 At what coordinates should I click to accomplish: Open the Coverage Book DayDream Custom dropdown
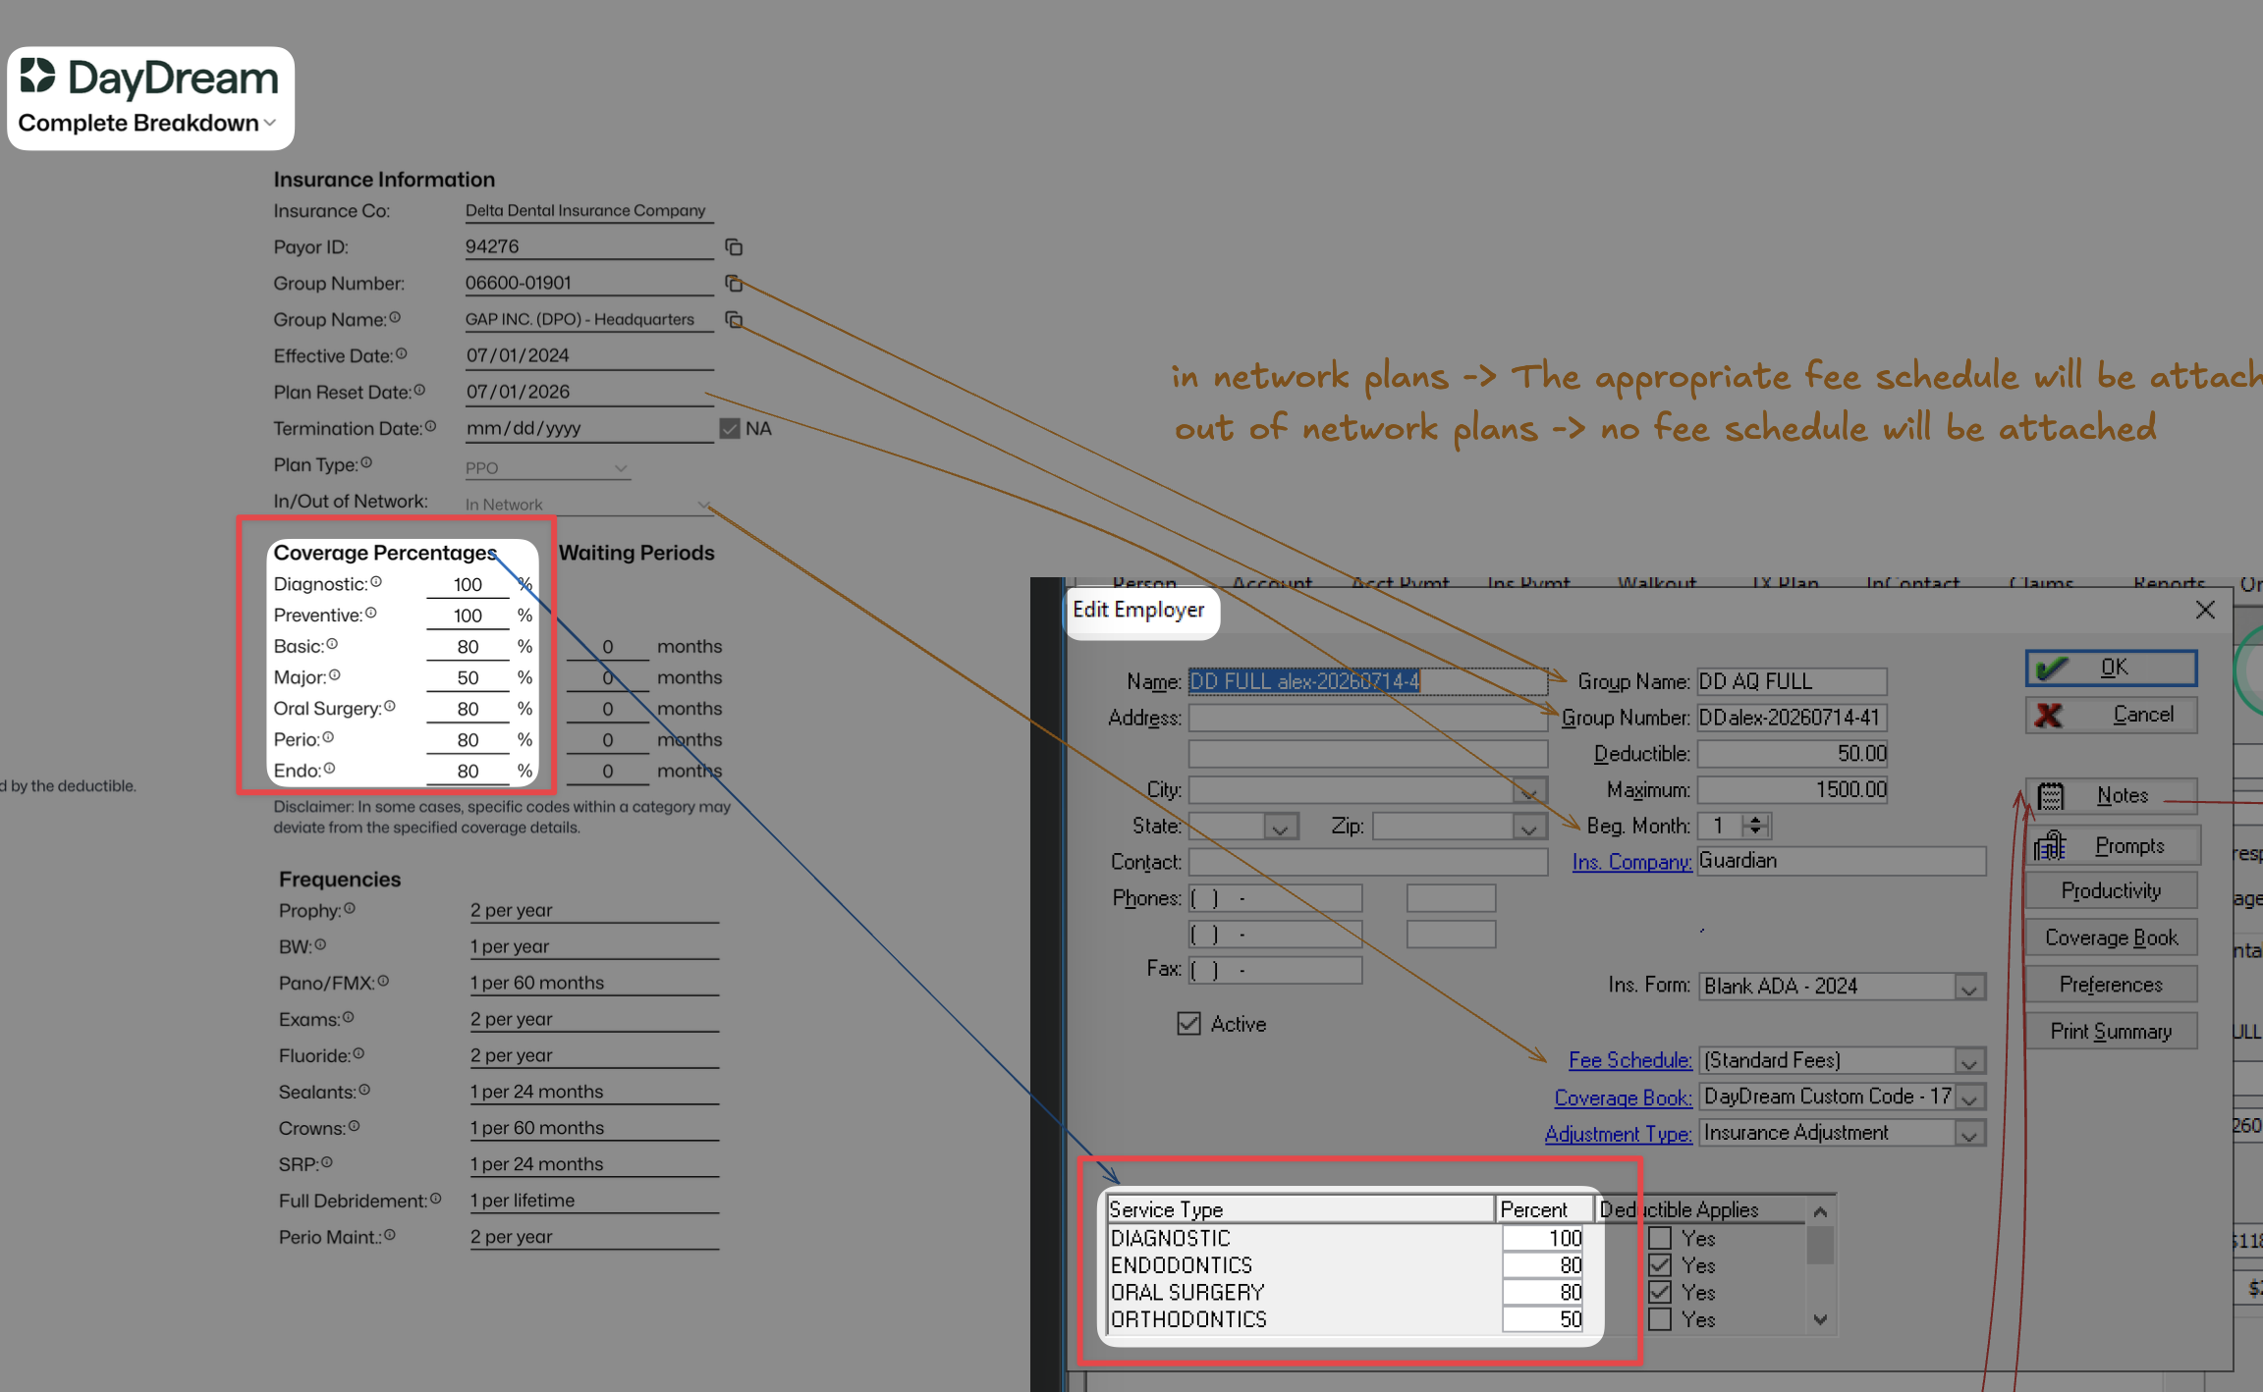(1969, 1098)
